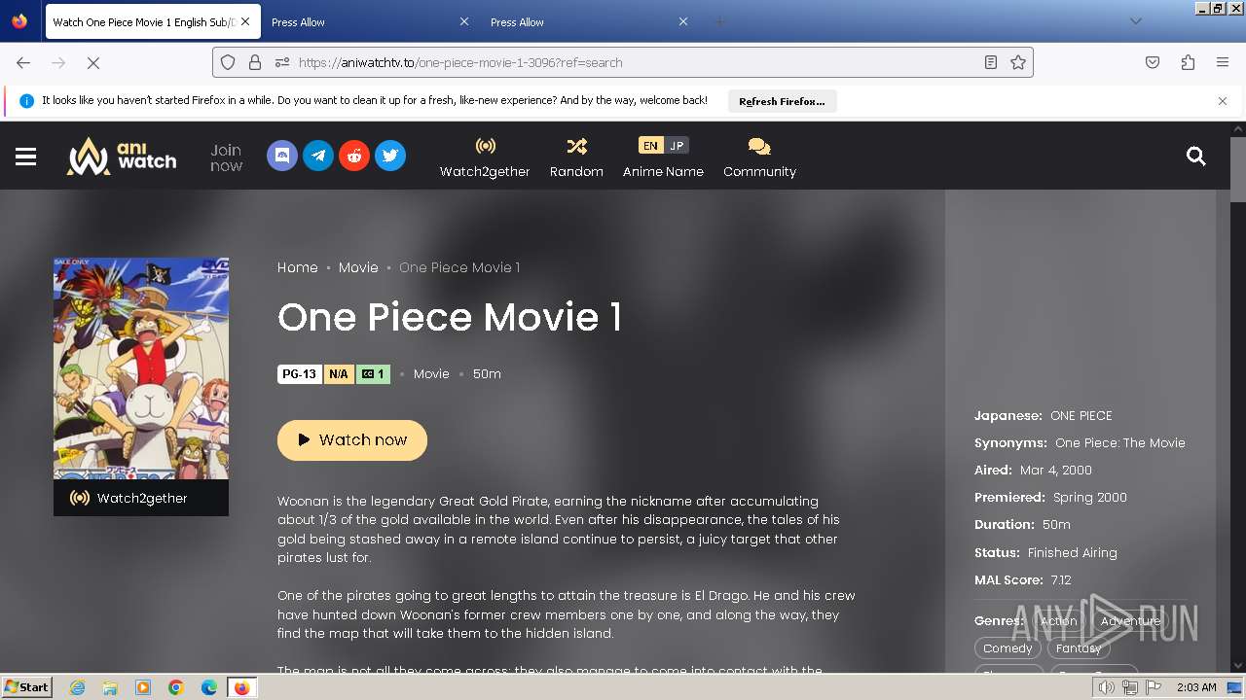Switch anime name language to JP
Screen dimensions: 1246x700
click(x=677, y=146)
